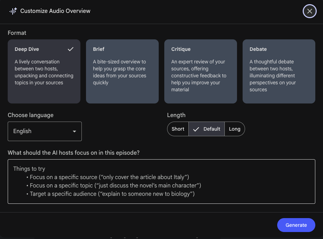Switch the length to Long

(235, 129)
